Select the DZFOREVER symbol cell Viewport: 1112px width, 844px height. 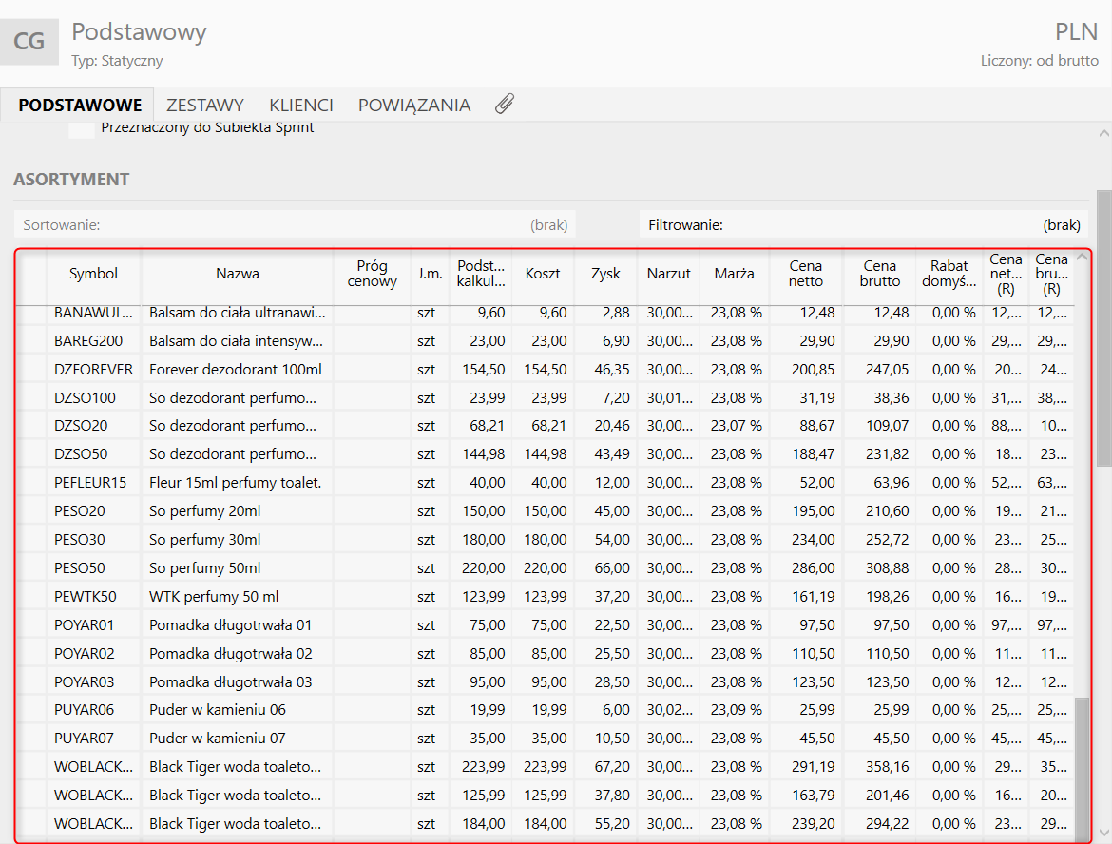pyautogui.click(x=93, y=369)
